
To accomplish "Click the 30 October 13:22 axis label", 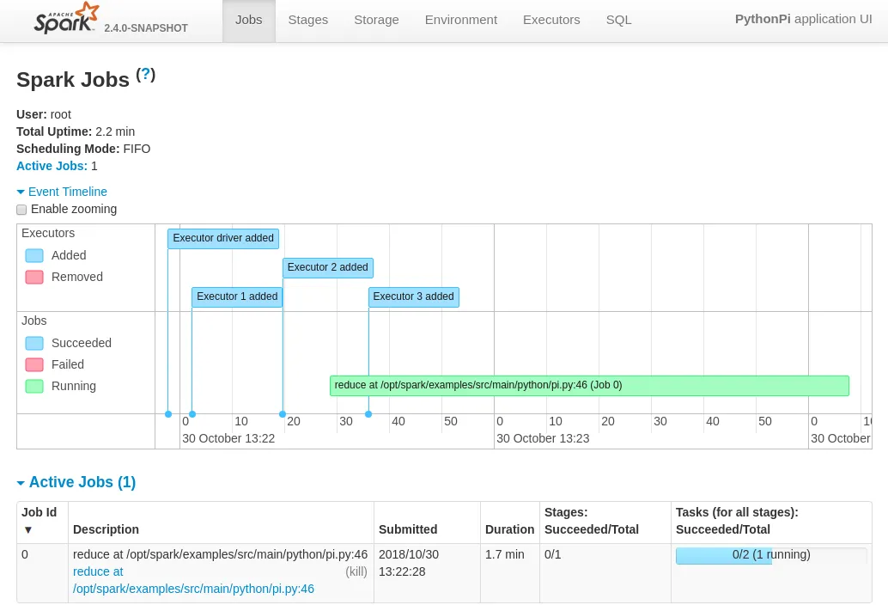I will [228, 438].
